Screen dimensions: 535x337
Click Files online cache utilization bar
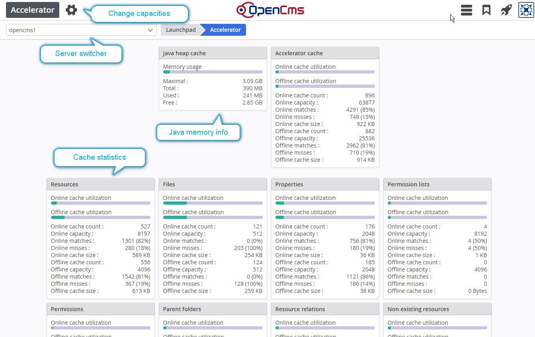click(213, 203)
